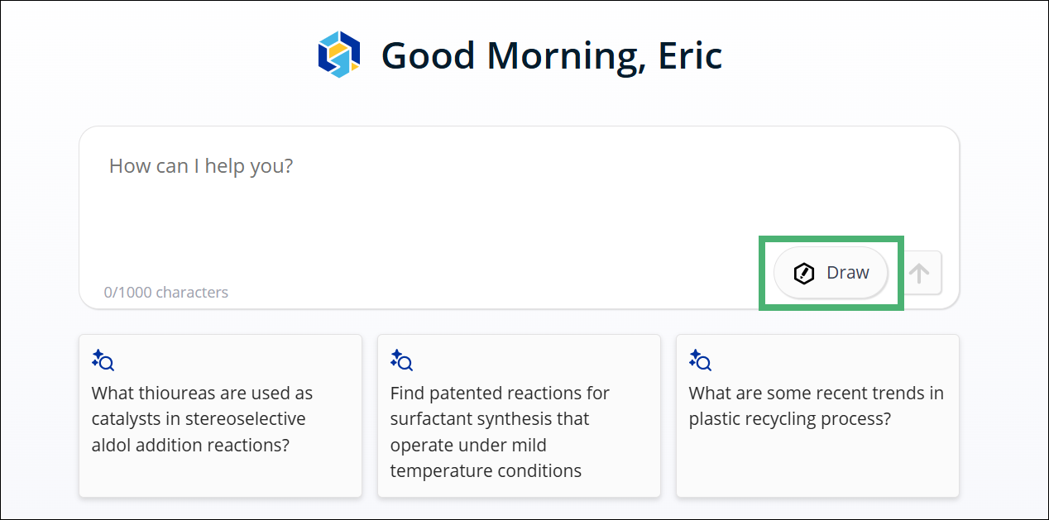Image resolution: width=1049 pixels, height=520 pixels.
Task: Select the "Draw" text label
Action: pyautogui.click(x=848, y=273)
